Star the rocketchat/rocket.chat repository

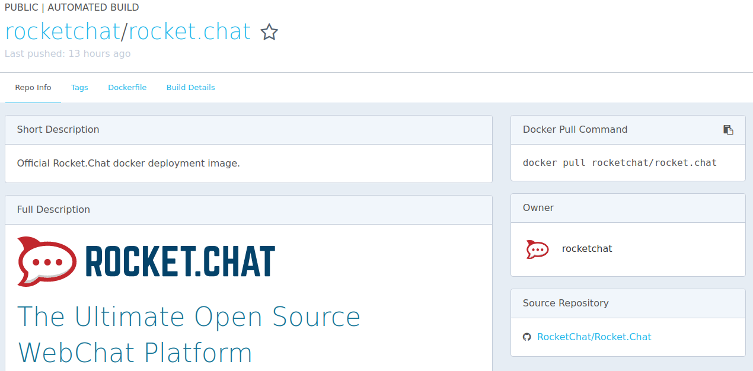tap(269, 32)
